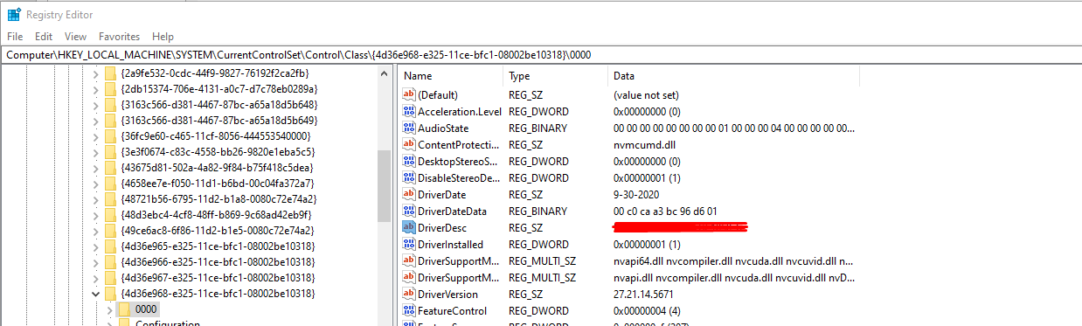The height and width of the screenshot is (326, 1082).
Task: Select the {3163c566-d381-4467-87bc-a65a18d5b648} tree key
Action: [218, 104]
